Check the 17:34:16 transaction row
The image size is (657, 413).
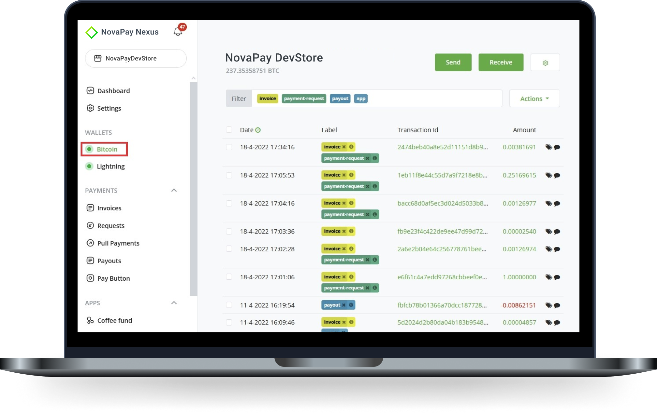pos(229,147)
